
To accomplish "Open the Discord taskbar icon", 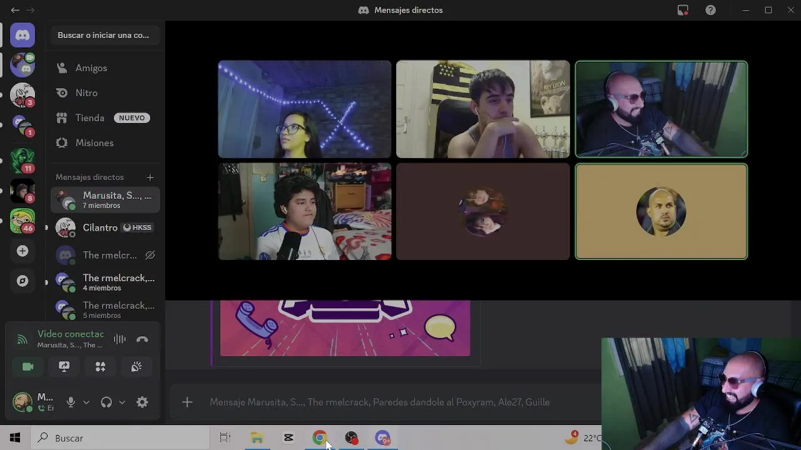I will (382, 438).
